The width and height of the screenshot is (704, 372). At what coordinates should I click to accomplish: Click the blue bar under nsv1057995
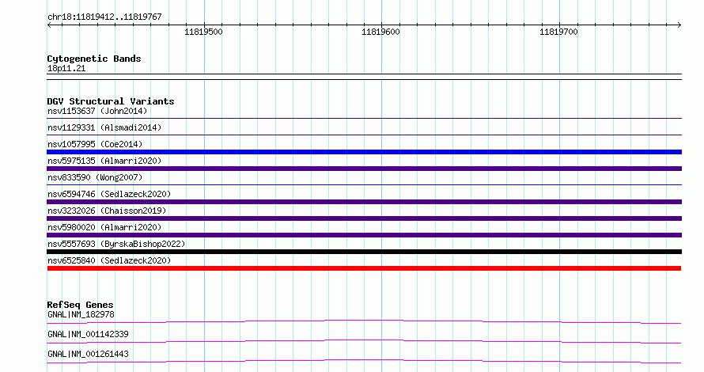tap(364, 152)
